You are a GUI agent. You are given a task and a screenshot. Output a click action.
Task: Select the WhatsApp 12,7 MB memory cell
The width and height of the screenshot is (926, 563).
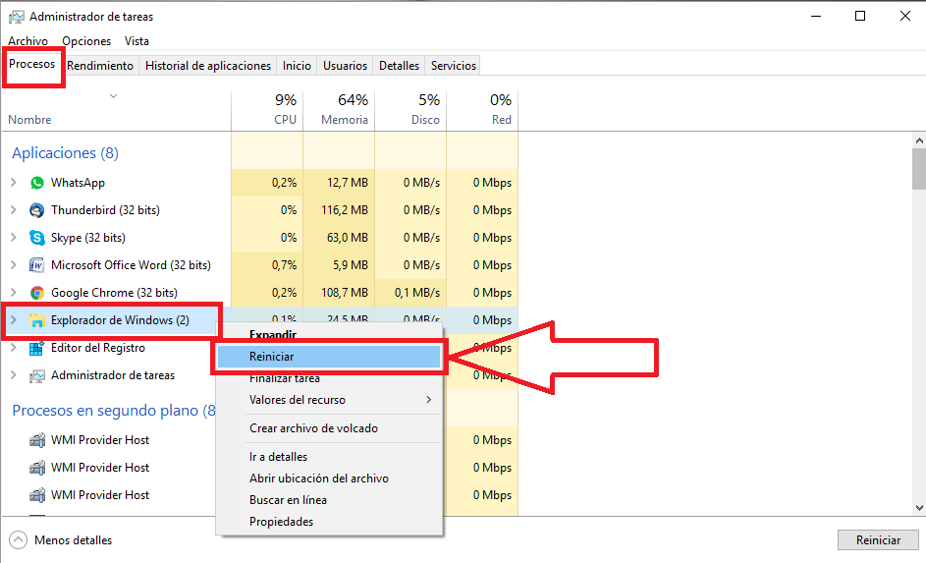click(x=339, y=183)
